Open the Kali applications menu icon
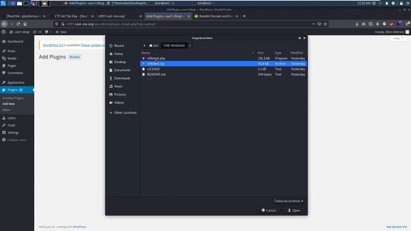Image resolution: width=411 pixels, height=231 pixels. [x=3, y=3]
